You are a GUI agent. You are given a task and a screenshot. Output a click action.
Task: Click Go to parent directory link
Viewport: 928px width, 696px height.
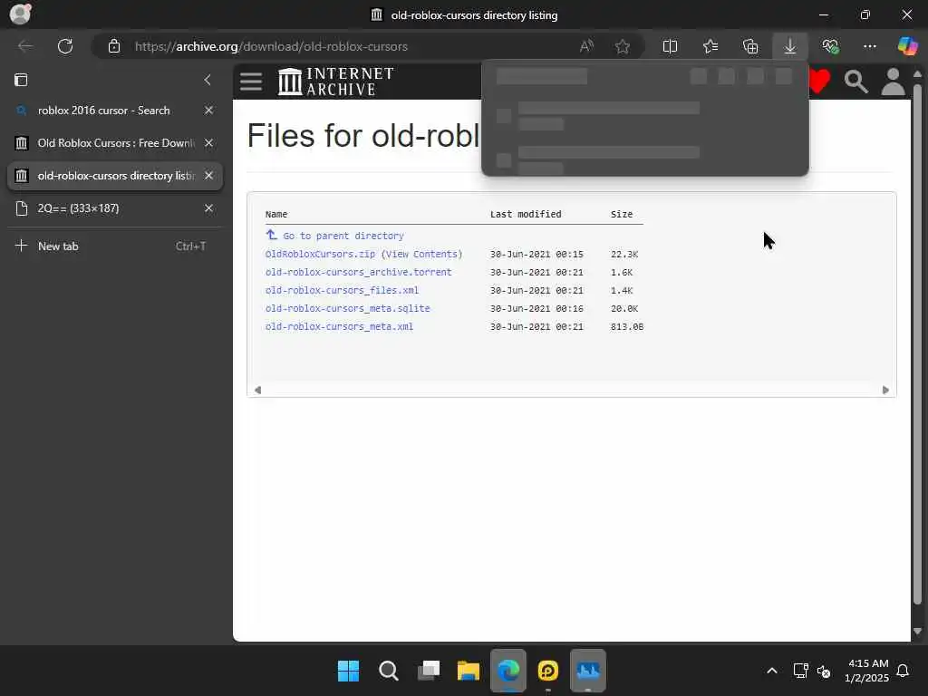tap(343, 236)
